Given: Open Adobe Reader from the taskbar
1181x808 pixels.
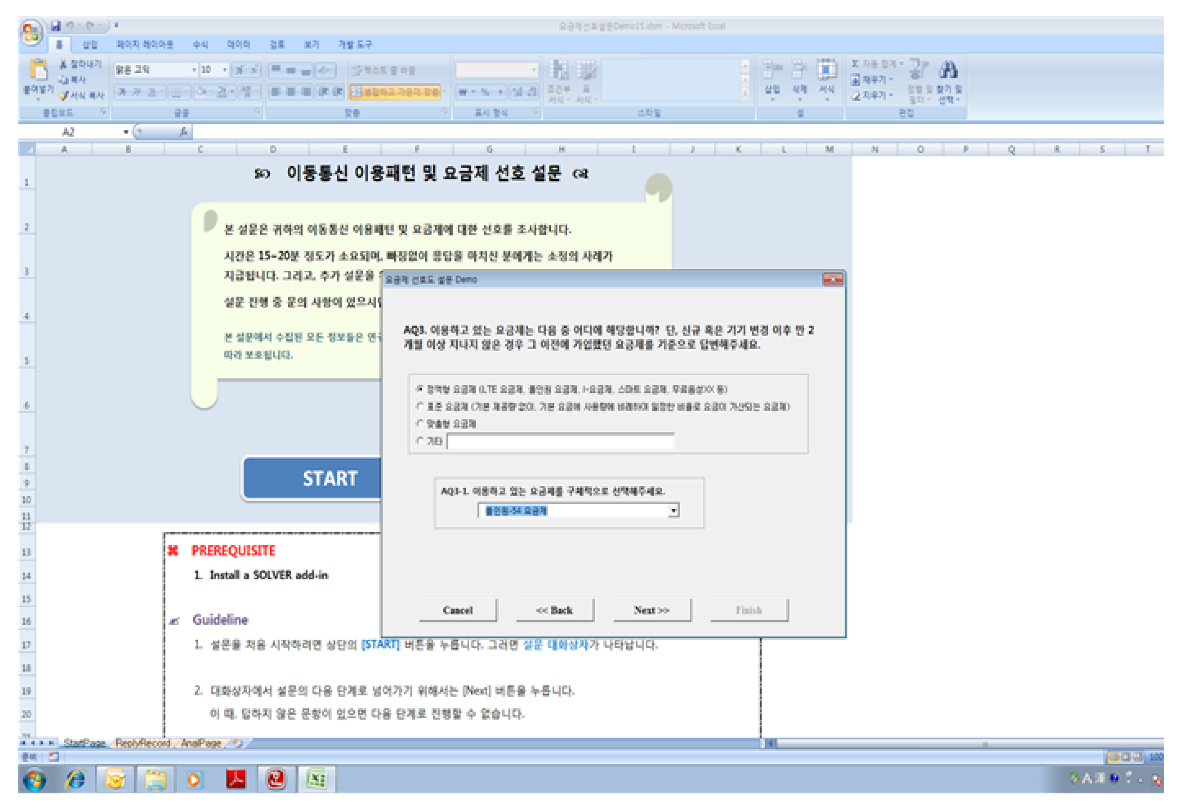Looking at the screenshot, I should [236, 779].
